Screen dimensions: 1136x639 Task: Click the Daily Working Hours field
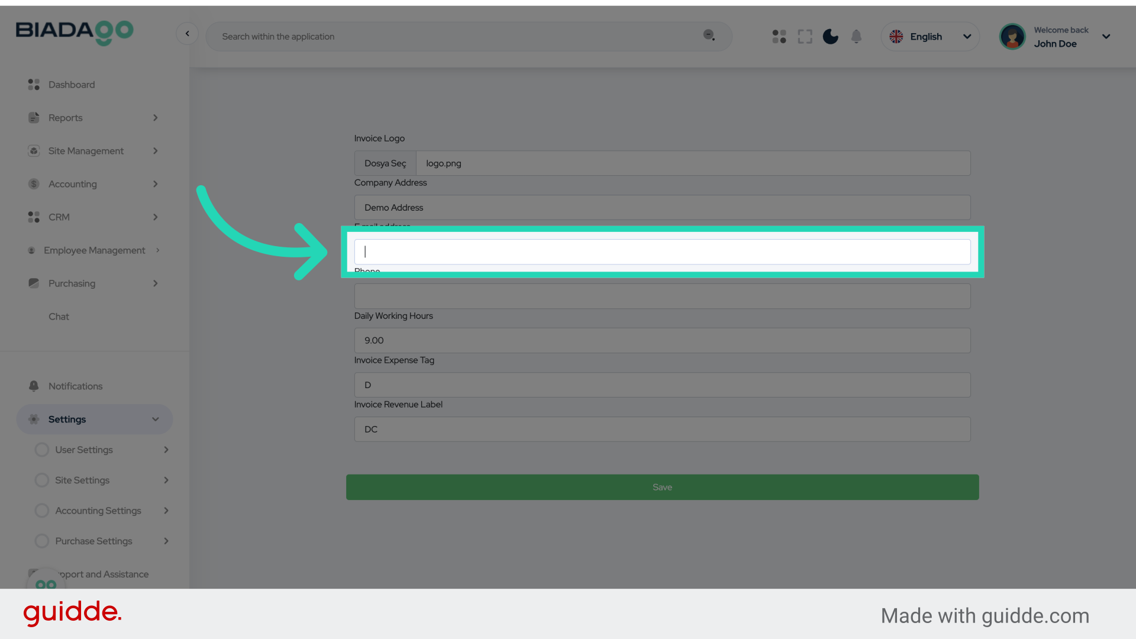pyautogui.click(x=662, y=341)
